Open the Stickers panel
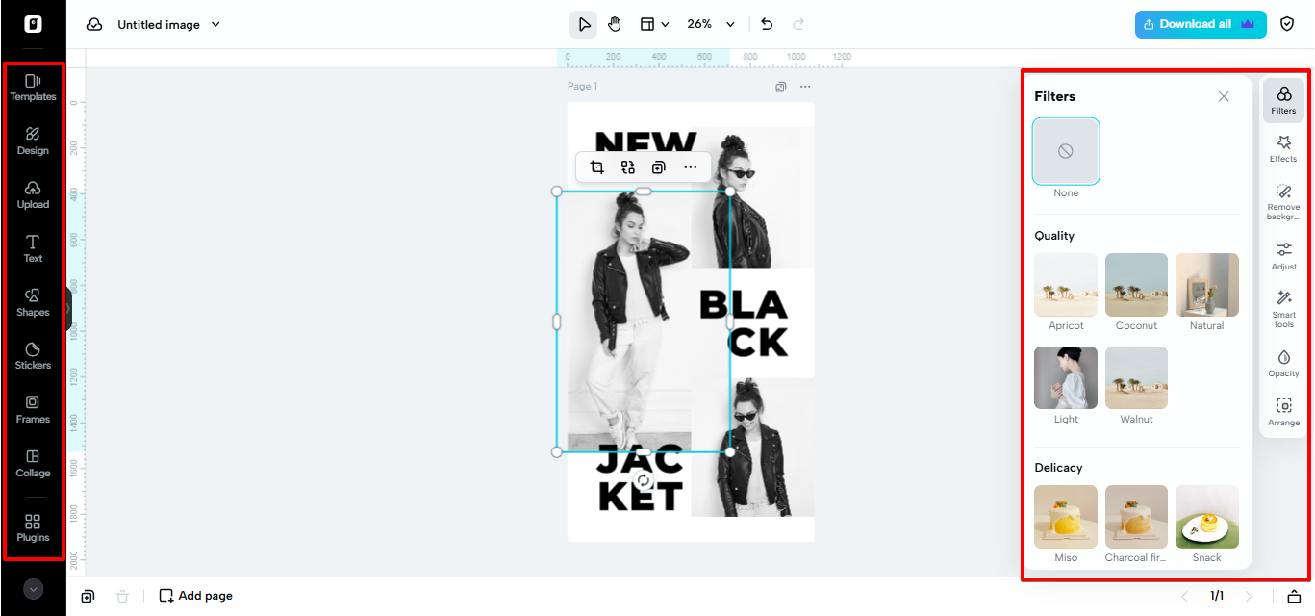The height and width of the screenshot is (616, 1315). coord(33,357)
